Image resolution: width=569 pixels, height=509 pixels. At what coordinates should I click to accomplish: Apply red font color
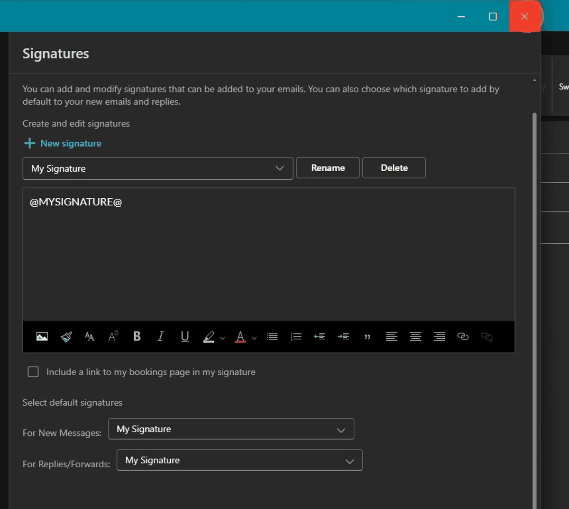(240, 337)
